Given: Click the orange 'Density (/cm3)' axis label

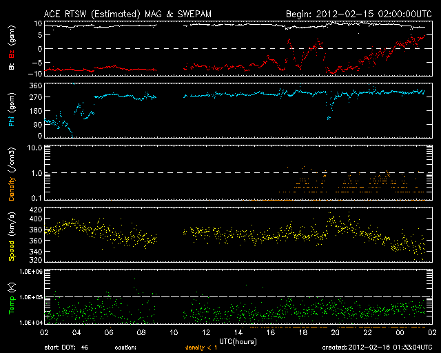Looking at the screenshot, I should point(12,174).
